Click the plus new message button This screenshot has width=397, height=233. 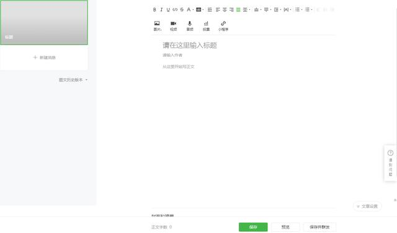(44, 57)
